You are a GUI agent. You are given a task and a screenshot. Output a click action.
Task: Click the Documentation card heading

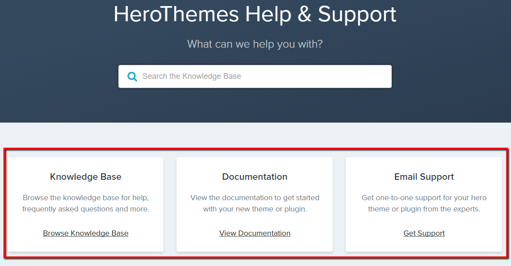pyautogui.click(x=255, y=177)
